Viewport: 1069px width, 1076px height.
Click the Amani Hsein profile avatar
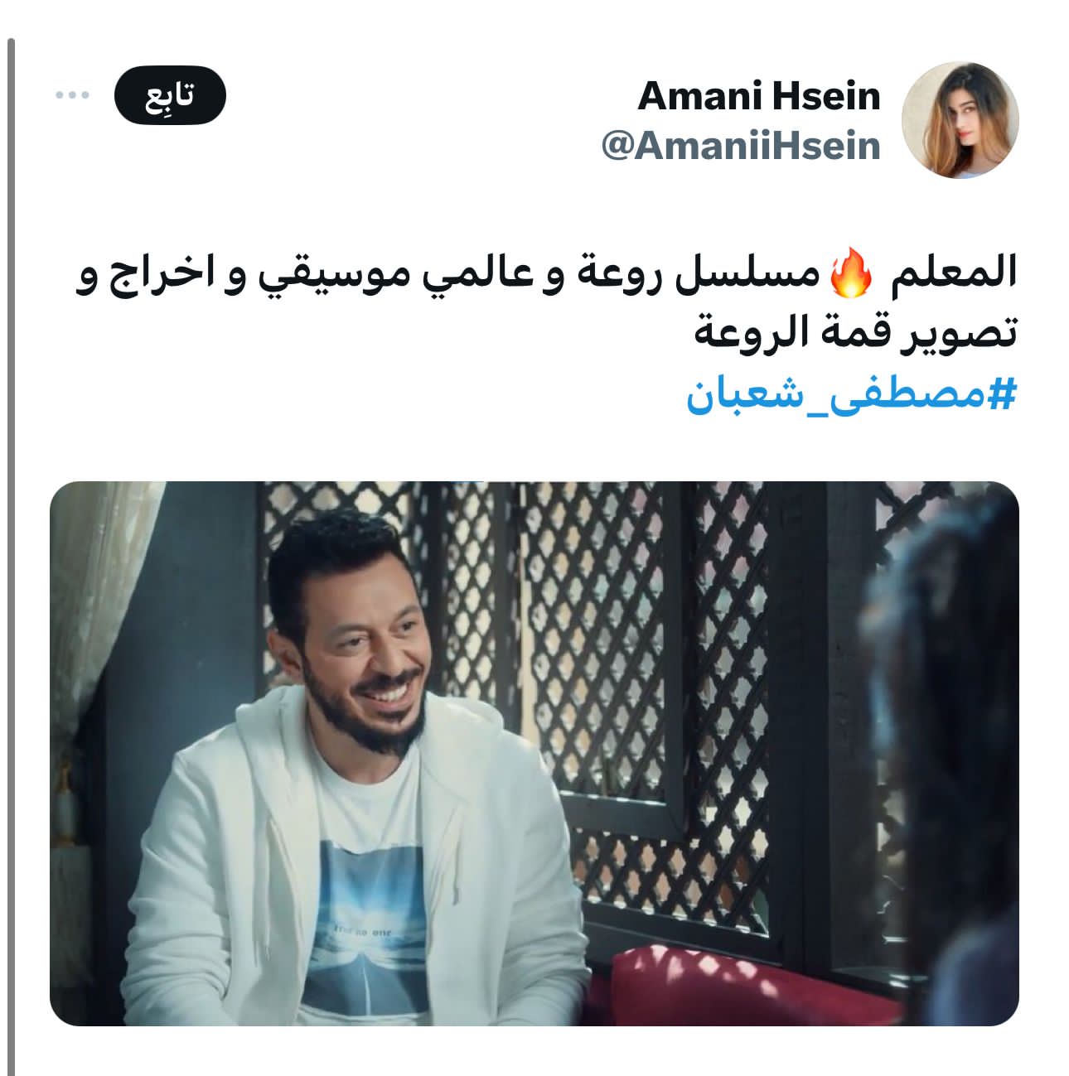pyautogui.click(x=959, y=120)
